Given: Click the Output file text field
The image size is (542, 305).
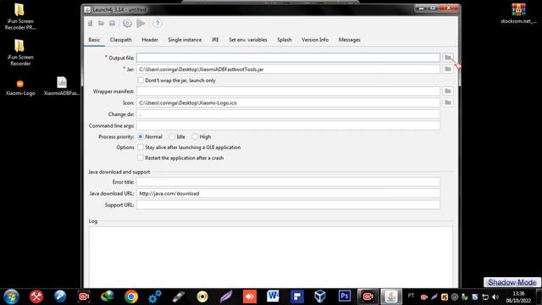Looking at the screenshot, I should click(x=288, y=58).
